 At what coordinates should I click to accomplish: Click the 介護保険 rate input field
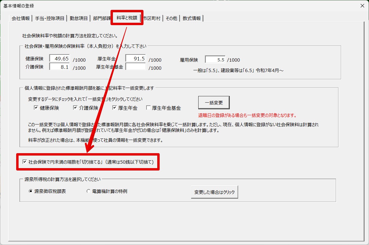[x=60, y=67]
